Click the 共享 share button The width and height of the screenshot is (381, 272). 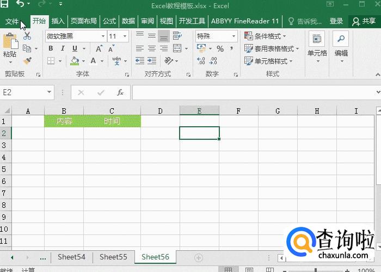click(364, 21)
